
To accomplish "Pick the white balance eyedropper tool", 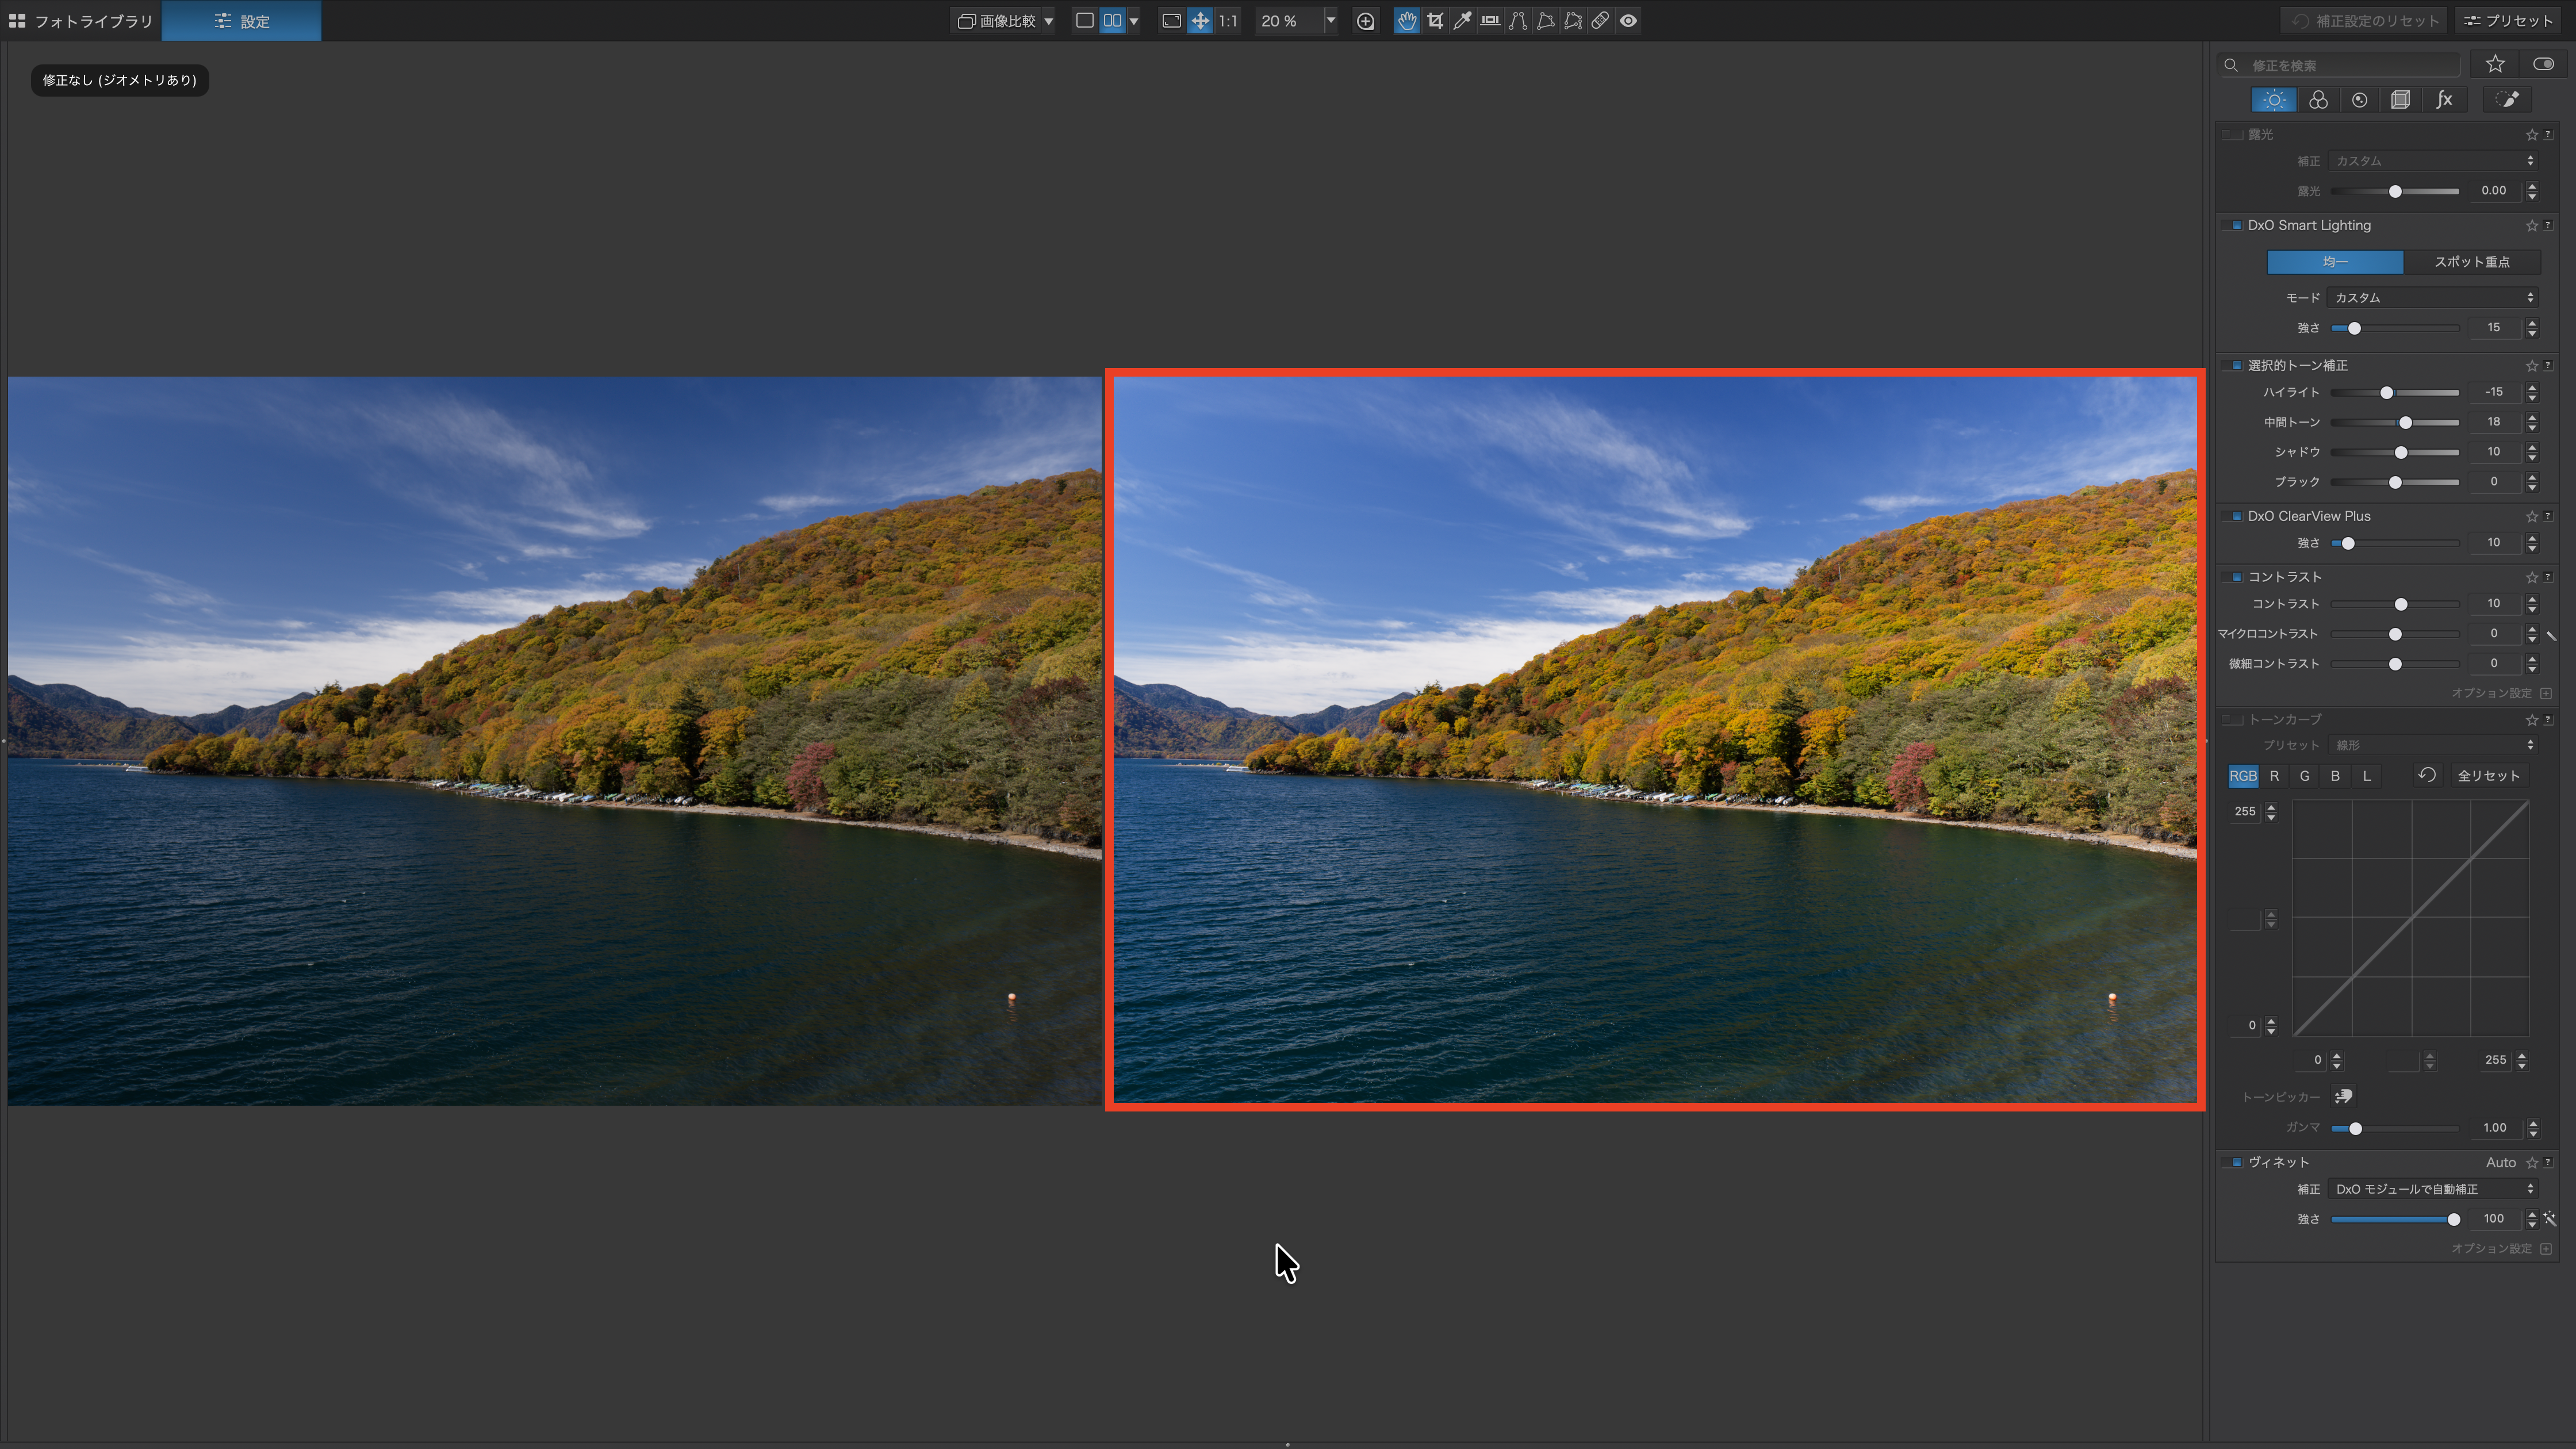I will tap(1462, 21).
